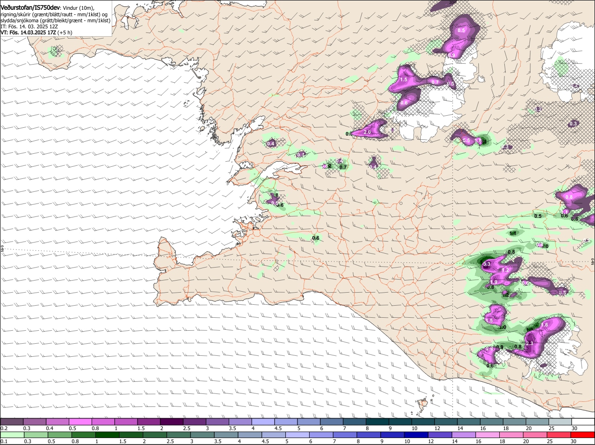This screenshot has height=445, width=595.
Task: Click the IT: Fös. 14. 03. 2025 12Z line
Action: point(29,26)
